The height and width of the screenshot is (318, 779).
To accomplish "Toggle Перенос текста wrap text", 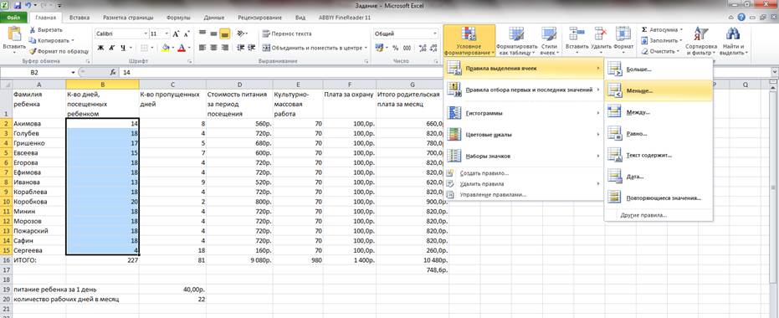I will 287,33.
